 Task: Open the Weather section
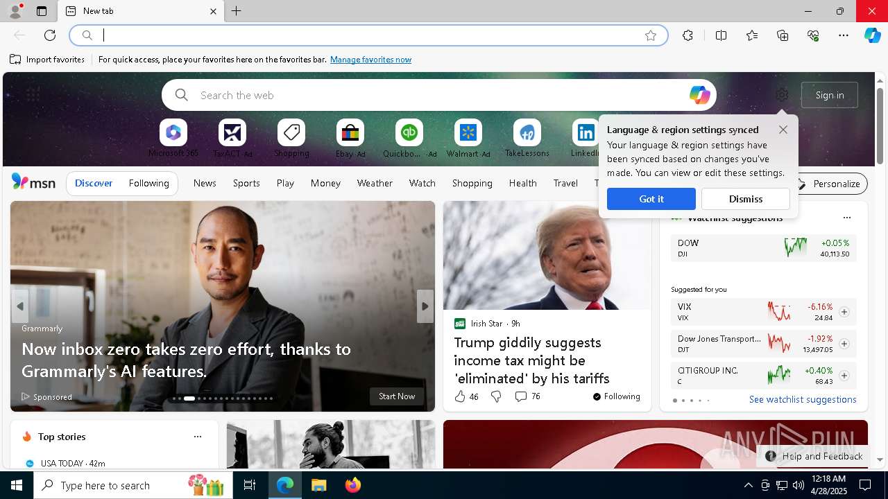point(375,183)
